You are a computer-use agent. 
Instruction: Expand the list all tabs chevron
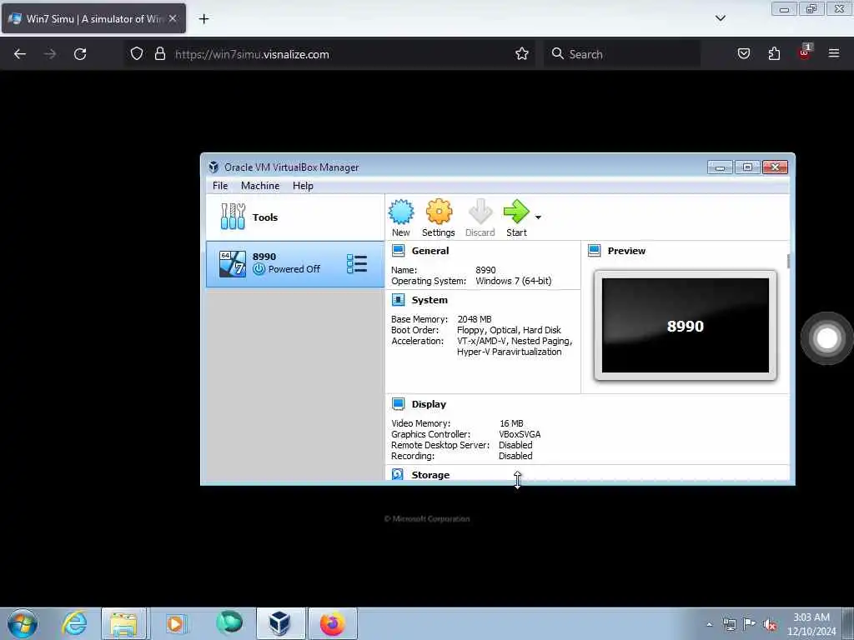720,18
